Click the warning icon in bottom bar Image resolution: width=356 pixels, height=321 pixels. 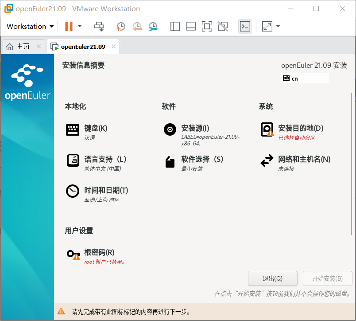click(61, 311)
